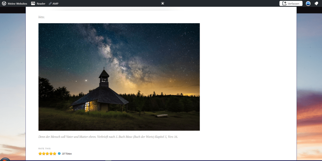
Task: Open the Reader menu item
Action: coord(41,3)
